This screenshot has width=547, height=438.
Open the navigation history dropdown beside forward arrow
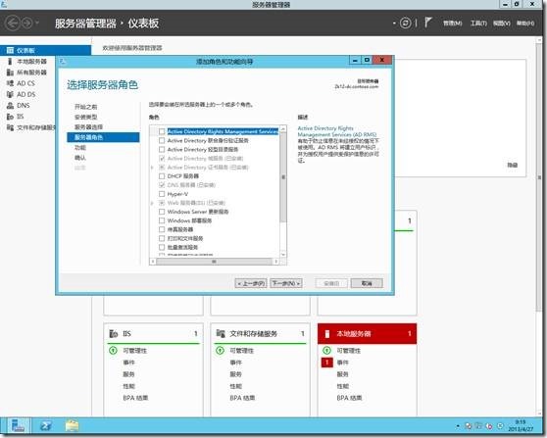tap(37, 24)
